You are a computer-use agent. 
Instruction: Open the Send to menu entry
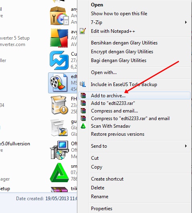(99, 146)
